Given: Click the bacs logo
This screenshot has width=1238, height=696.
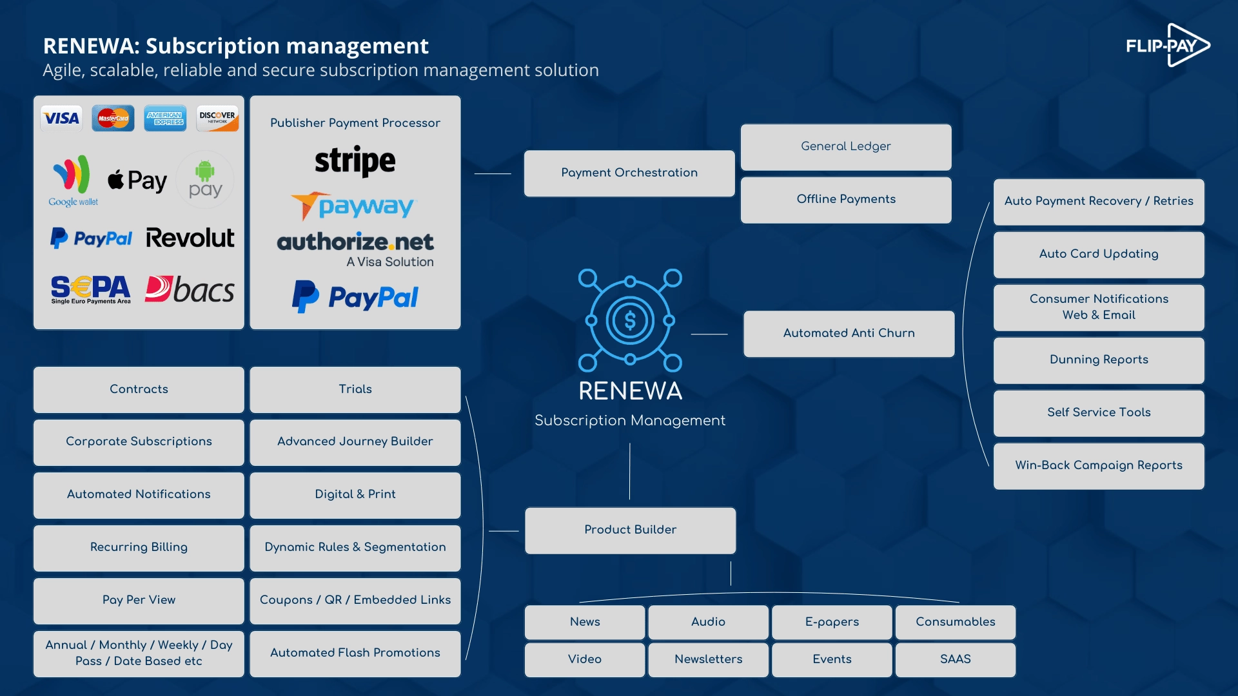Looking at the screenshot, I should point(190,290).
